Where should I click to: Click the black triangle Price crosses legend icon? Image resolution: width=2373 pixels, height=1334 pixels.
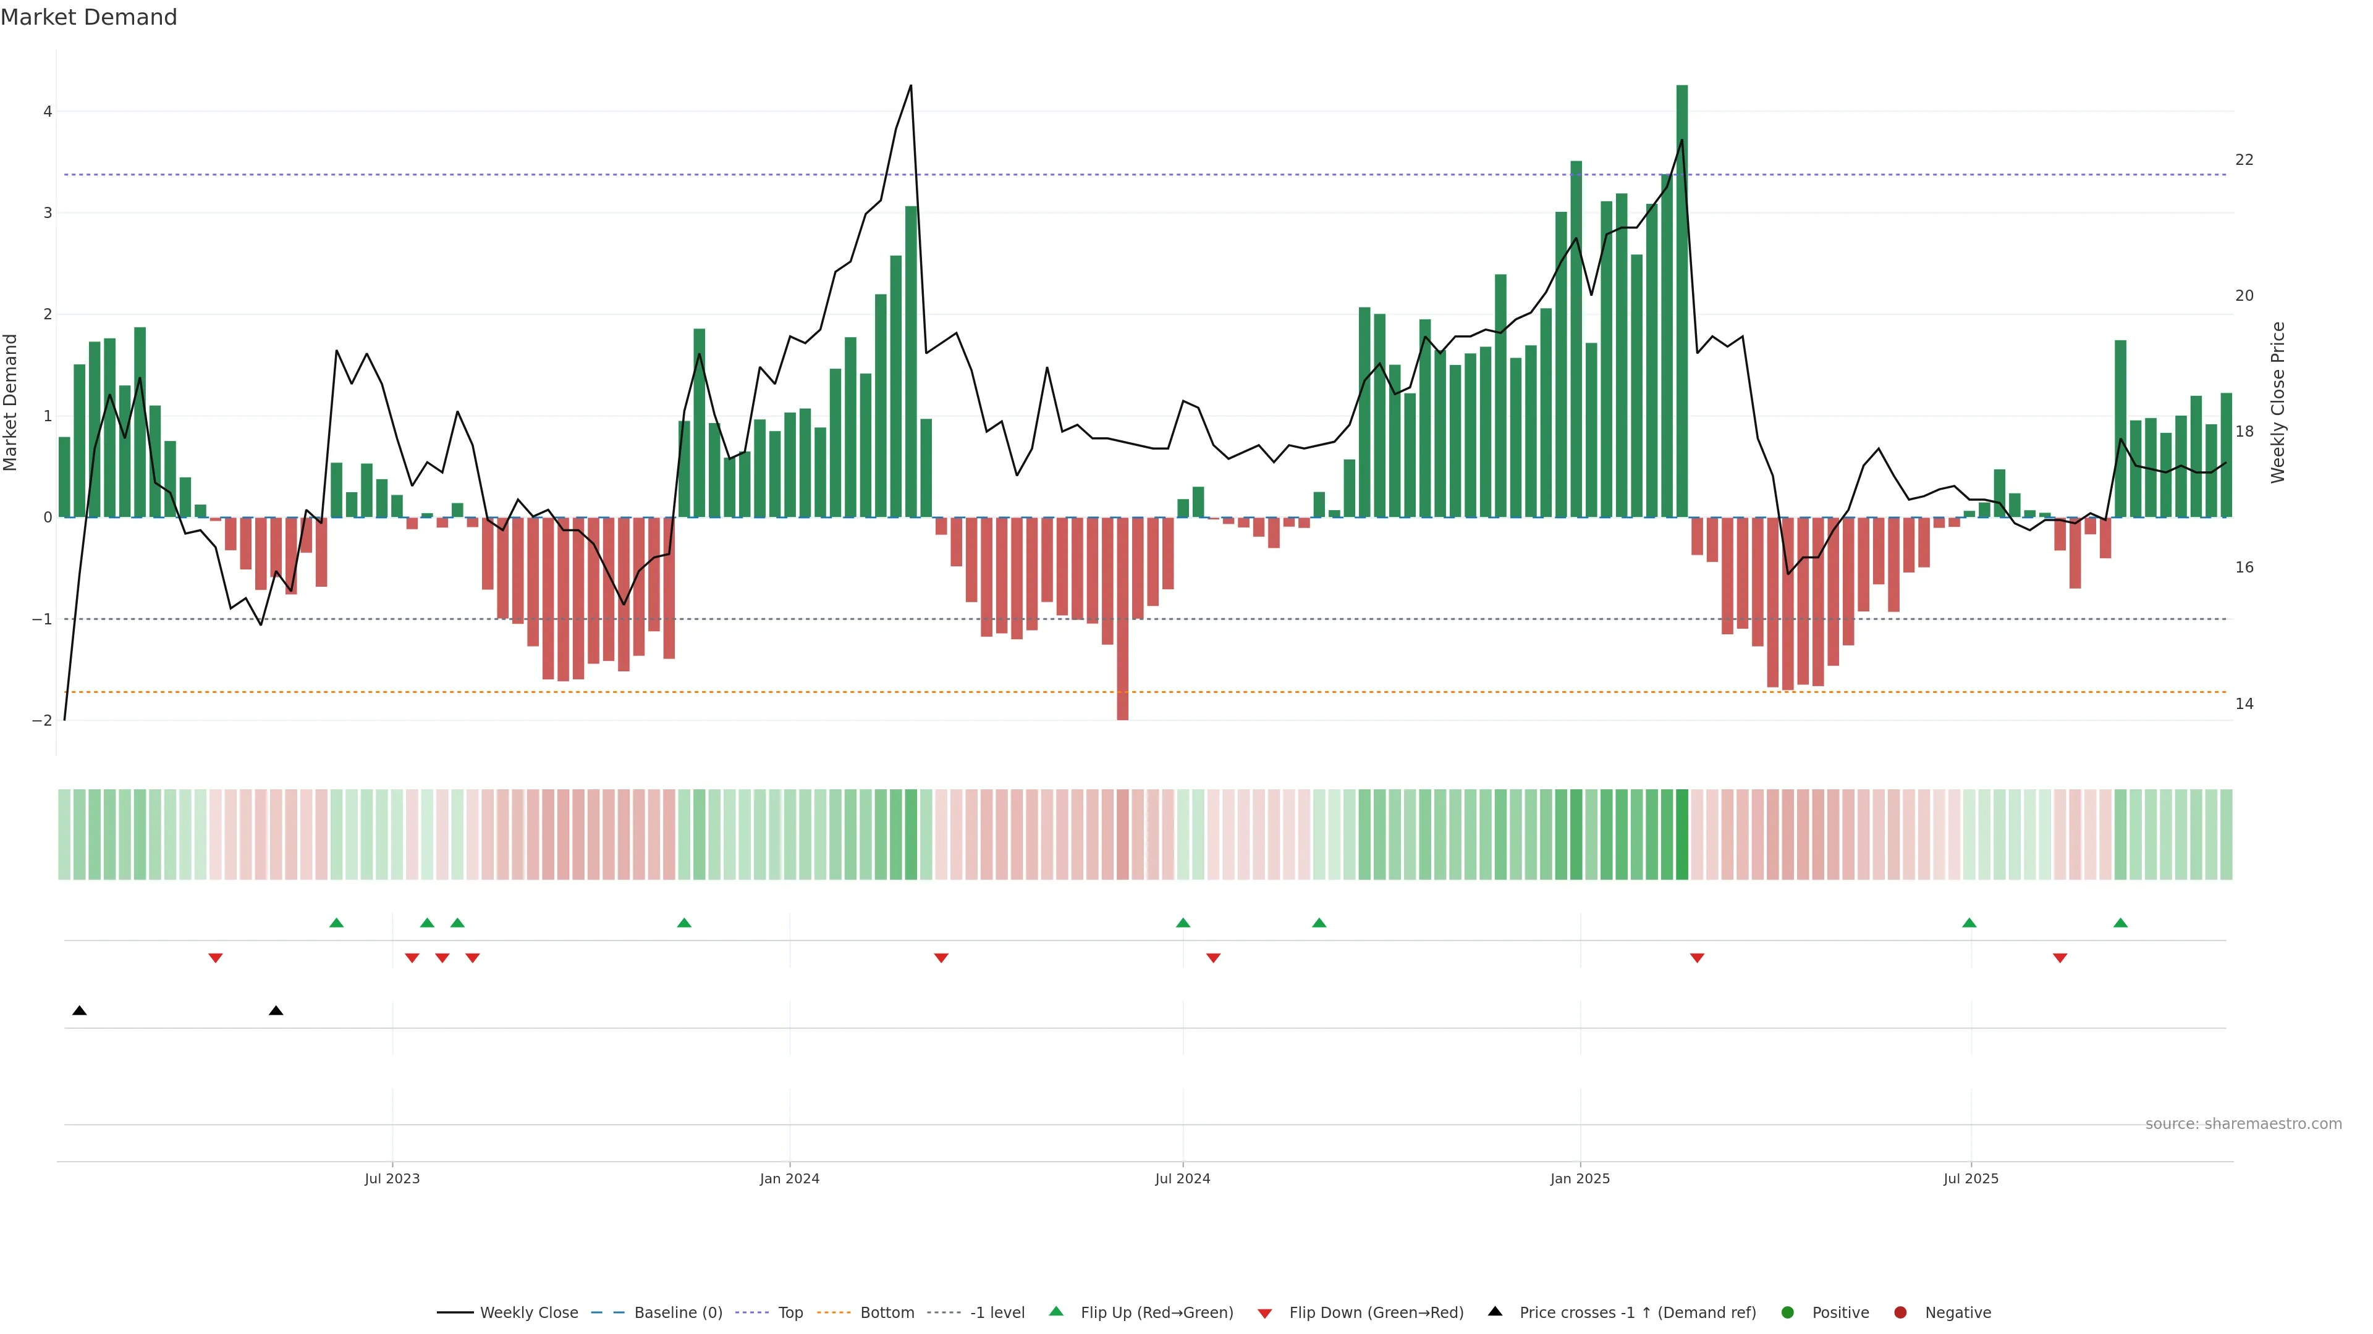click(x=1495, y=1311)
